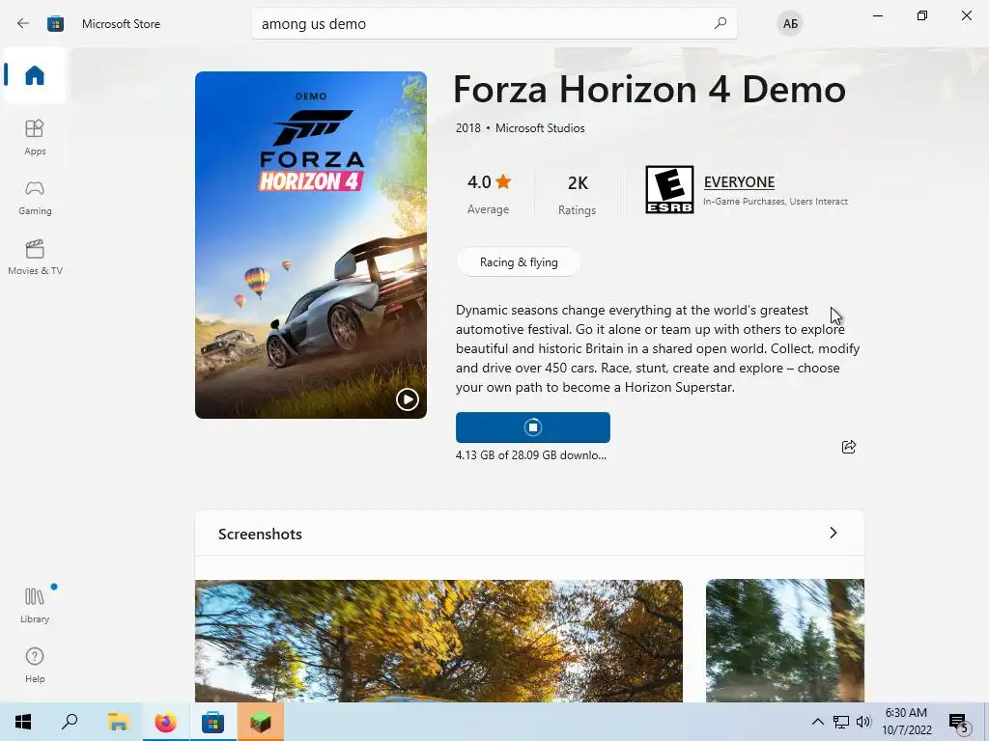Click the search box containing 'among us demo'
Screen dimensions: 989x741
494,24
